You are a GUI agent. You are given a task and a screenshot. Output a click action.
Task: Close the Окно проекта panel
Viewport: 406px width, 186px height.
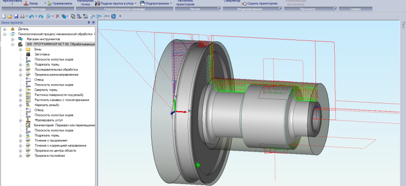tap(94, 22)
